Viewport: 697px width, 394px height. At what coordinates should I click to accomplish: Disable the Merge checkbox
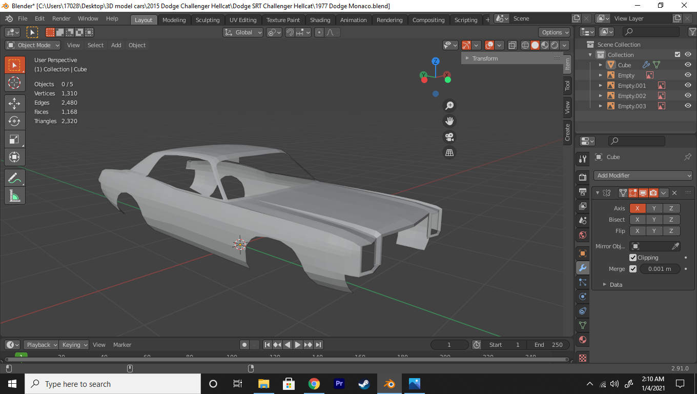pyautogui.click(x=633, y=269)
